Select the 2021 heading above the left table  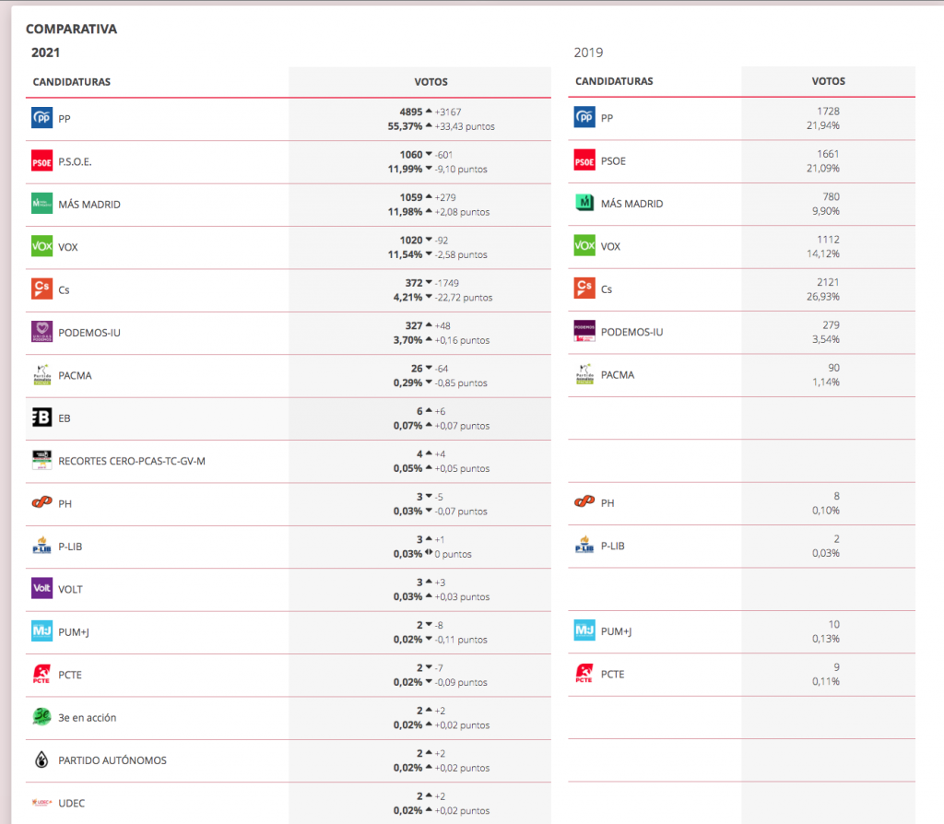(x=46, y=53)
